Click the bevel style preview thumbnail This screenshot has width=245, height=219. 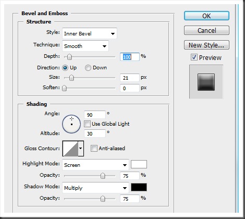coord(206,82)
